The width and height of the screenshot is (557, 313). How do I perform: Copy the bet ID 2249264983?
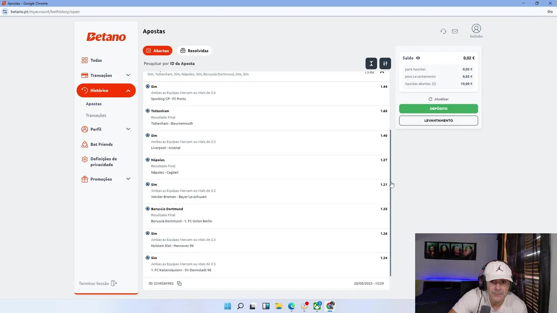click(179, 283)
